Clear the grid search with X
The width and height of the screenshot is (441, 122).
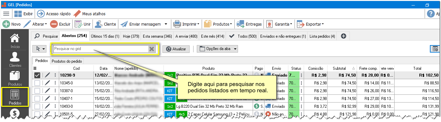click(x=151, y=49)
